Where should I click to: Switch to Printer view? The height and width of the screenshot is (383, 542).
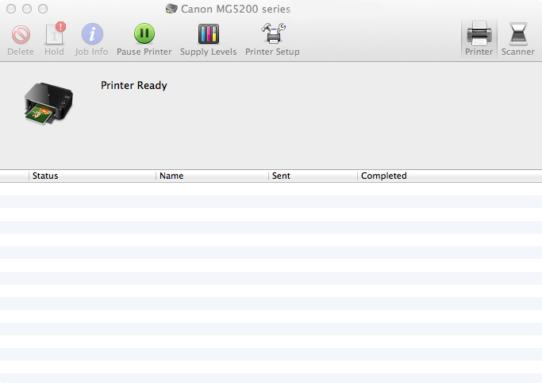(x=479, y=38)
